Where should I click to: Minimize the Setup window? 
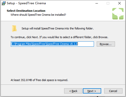coord(97,3)
